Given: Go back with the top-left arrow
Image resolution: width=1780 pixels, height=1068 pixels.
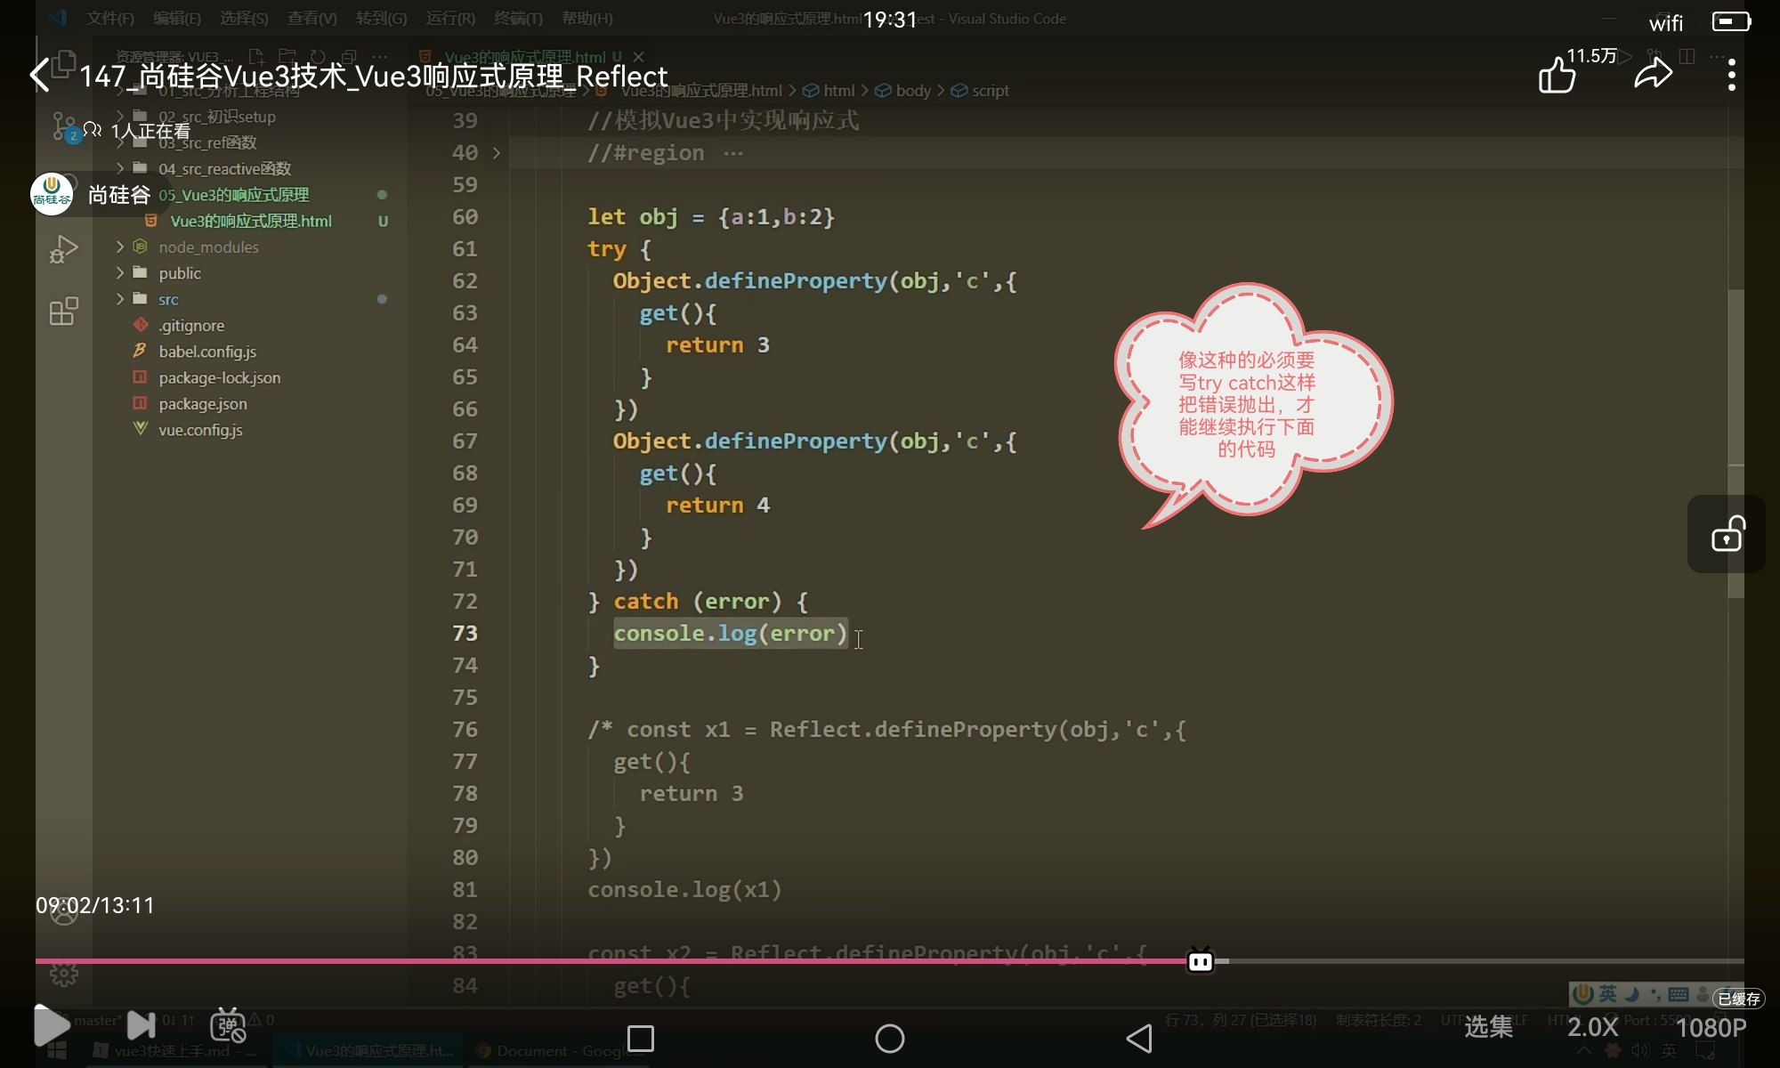Looking at the screenshot, I should point(40,75).
